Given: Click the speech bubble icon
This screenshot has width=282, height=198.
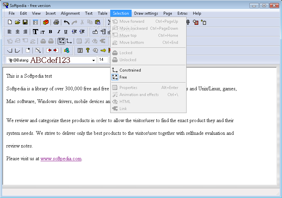Looking at the screenshot, I should [95, 51].
